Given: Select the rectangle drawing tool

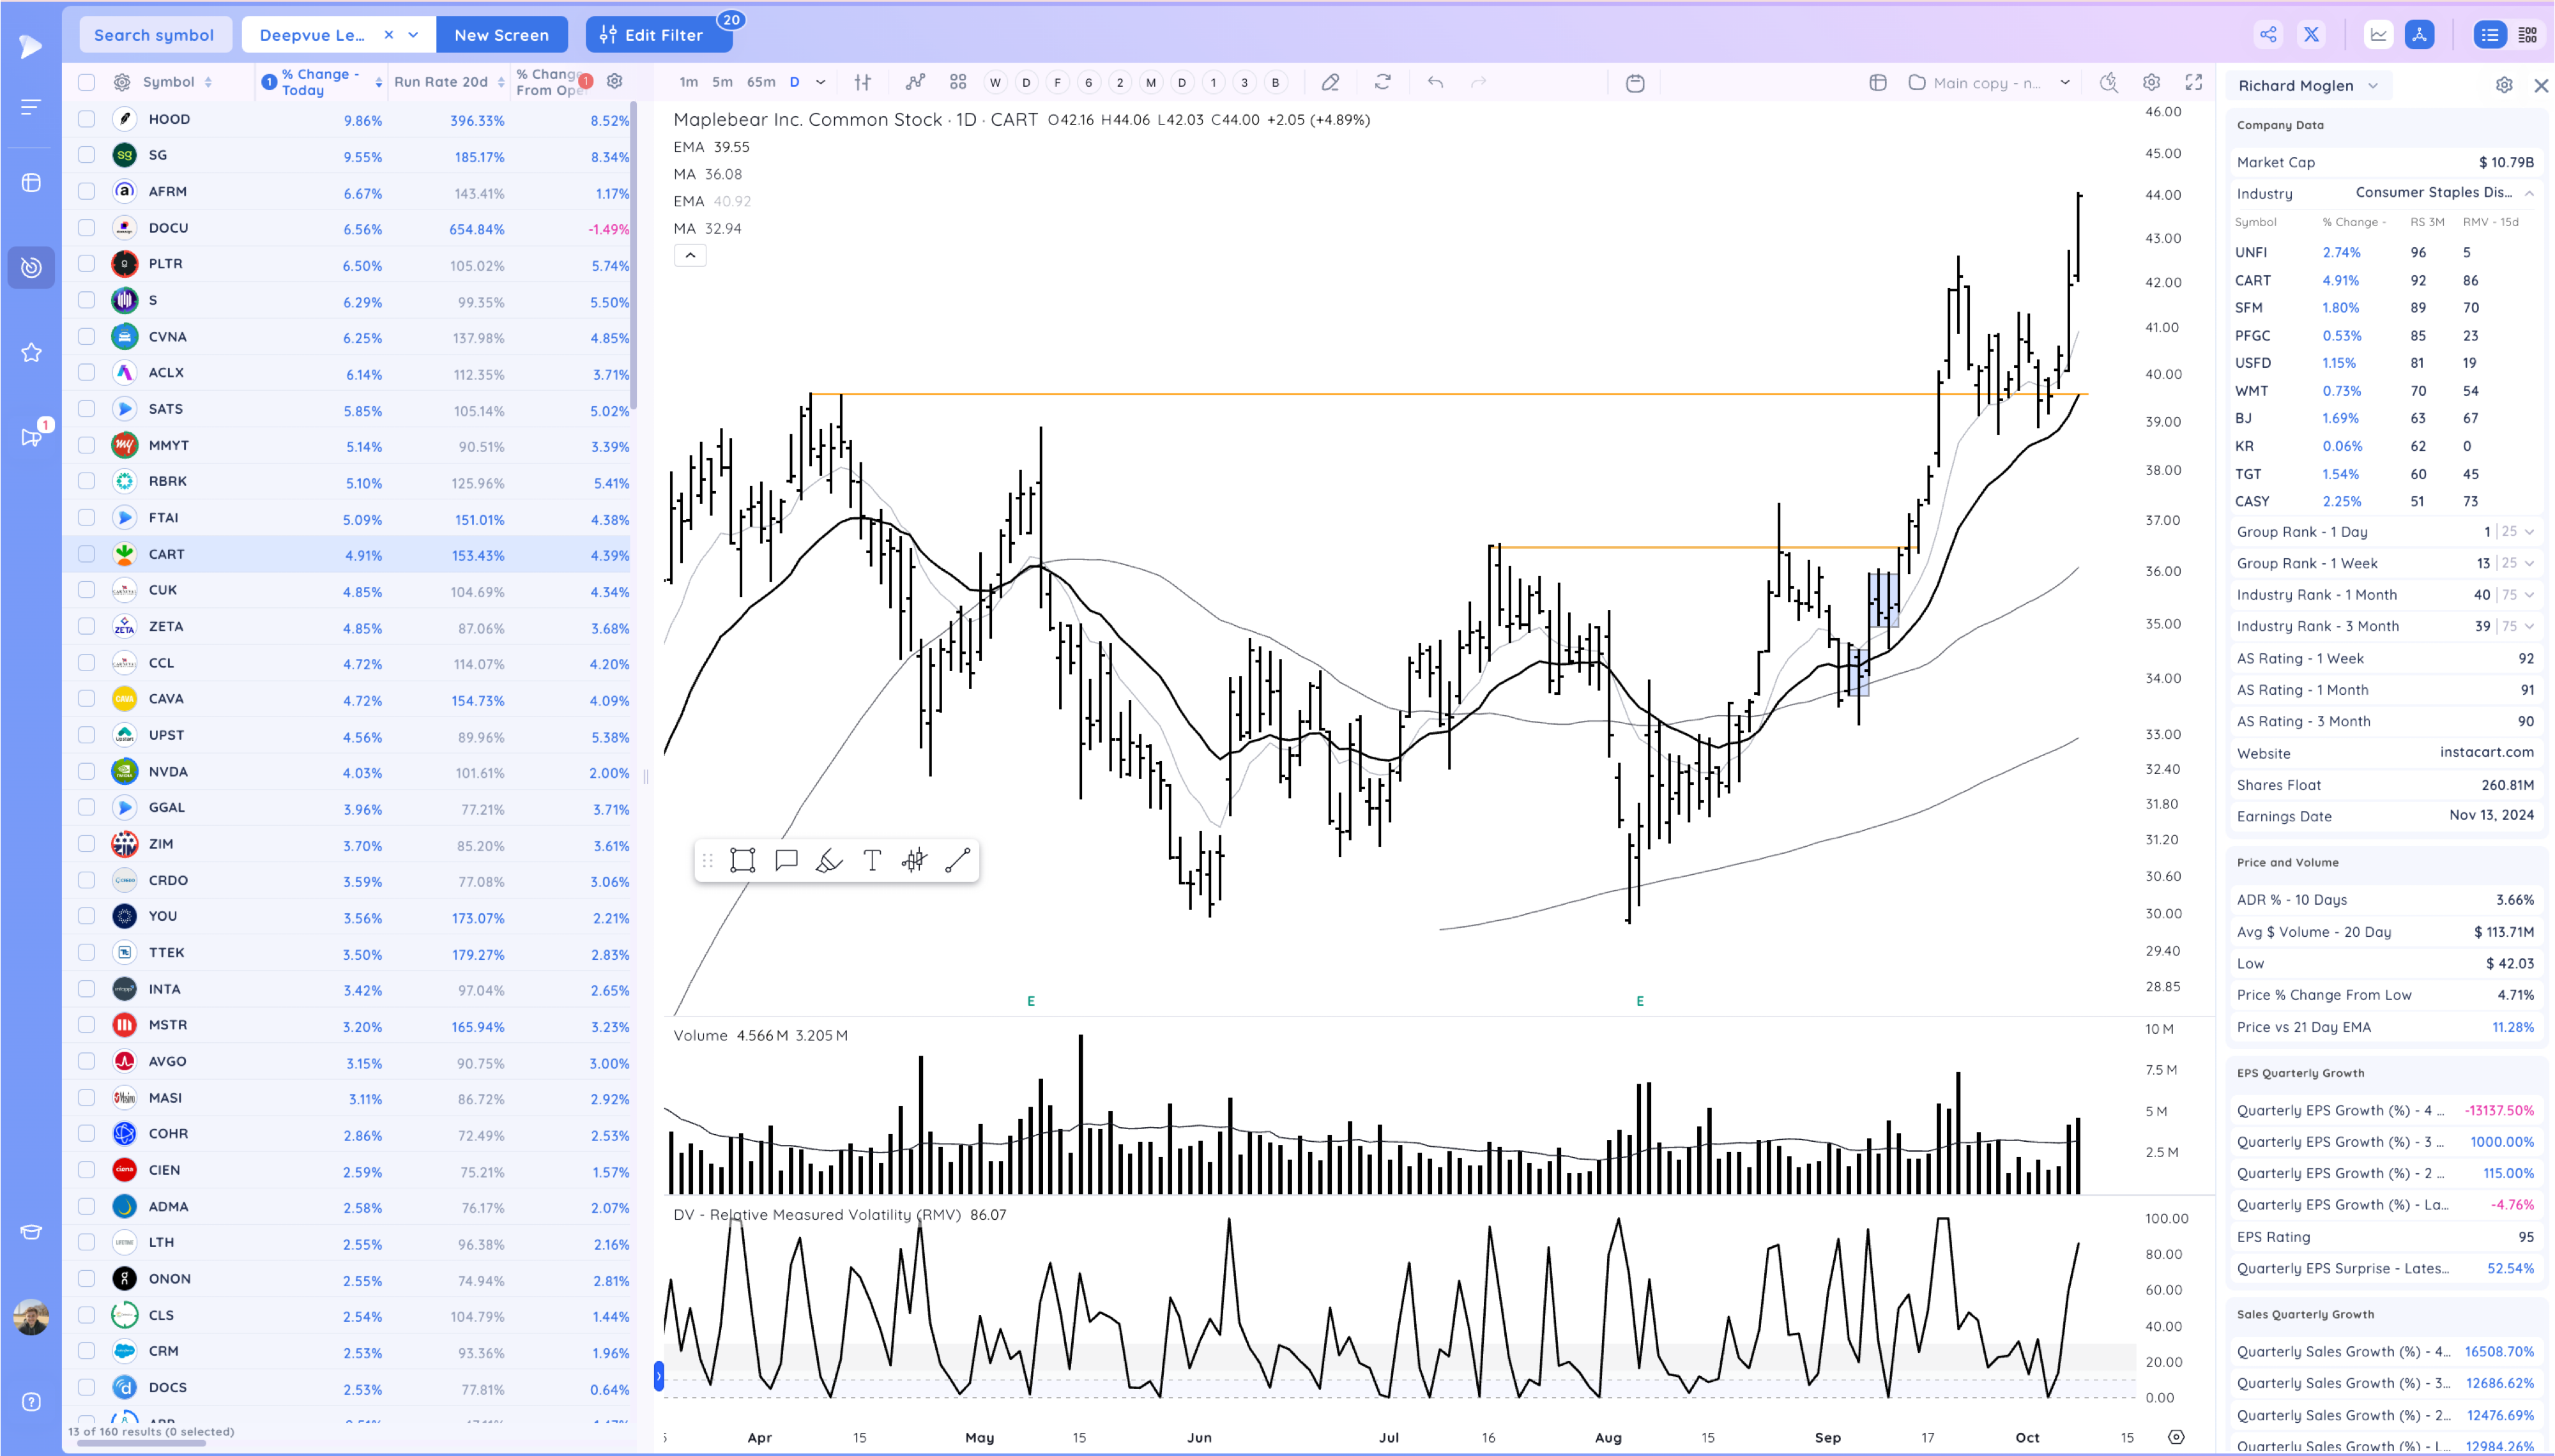Looking at the screenshot, I should (x=742, y=860).
